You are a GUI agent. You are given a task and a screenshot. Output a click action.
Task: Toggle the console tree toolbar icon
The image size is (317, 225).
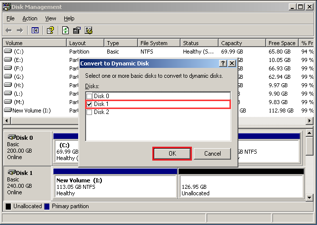[x=35, y=31]
